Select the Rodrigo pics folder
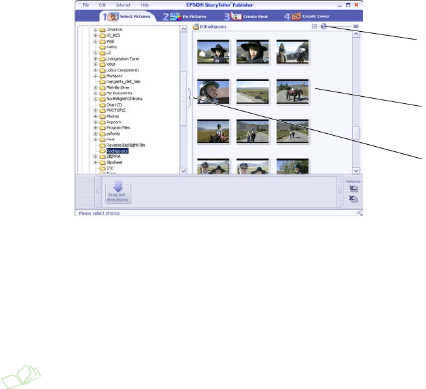This screenshot has height=389, width=426. pyautogui.click(x=117, y=151)
